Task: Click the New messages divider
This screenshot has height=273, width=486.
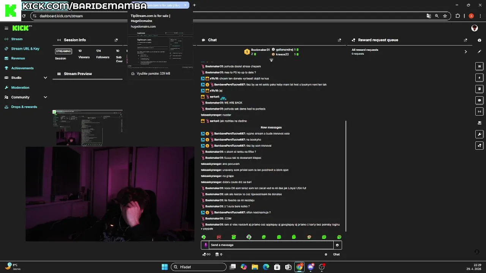Action: [271, 127]
